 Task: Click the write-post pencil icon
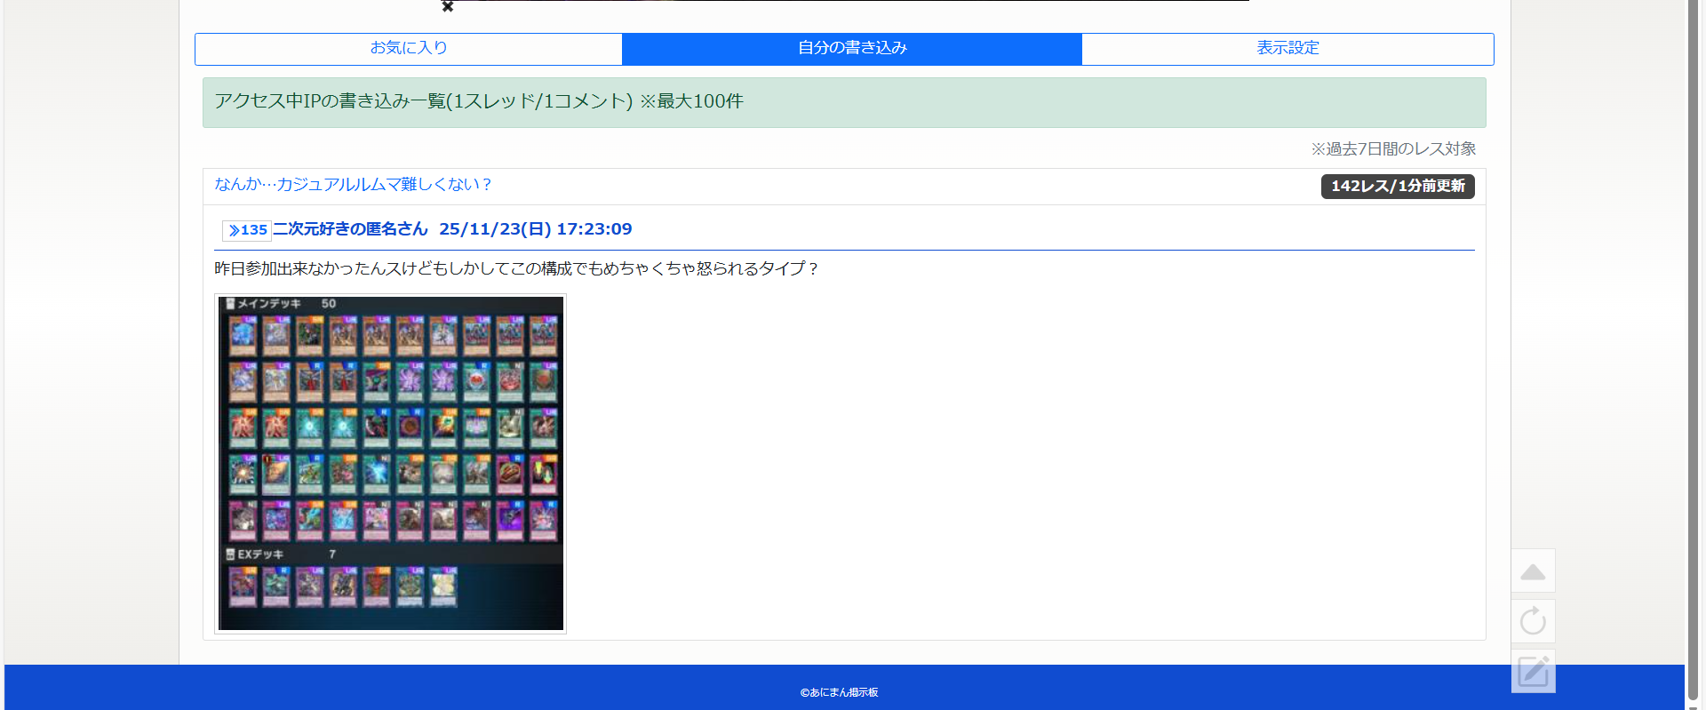pyautogui.click(x=1533, y=671)
